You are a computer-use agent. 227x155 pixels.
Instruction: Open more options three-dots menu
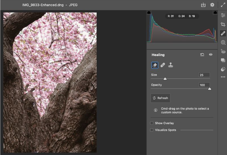pyautogui.click(x=223, y=77)
